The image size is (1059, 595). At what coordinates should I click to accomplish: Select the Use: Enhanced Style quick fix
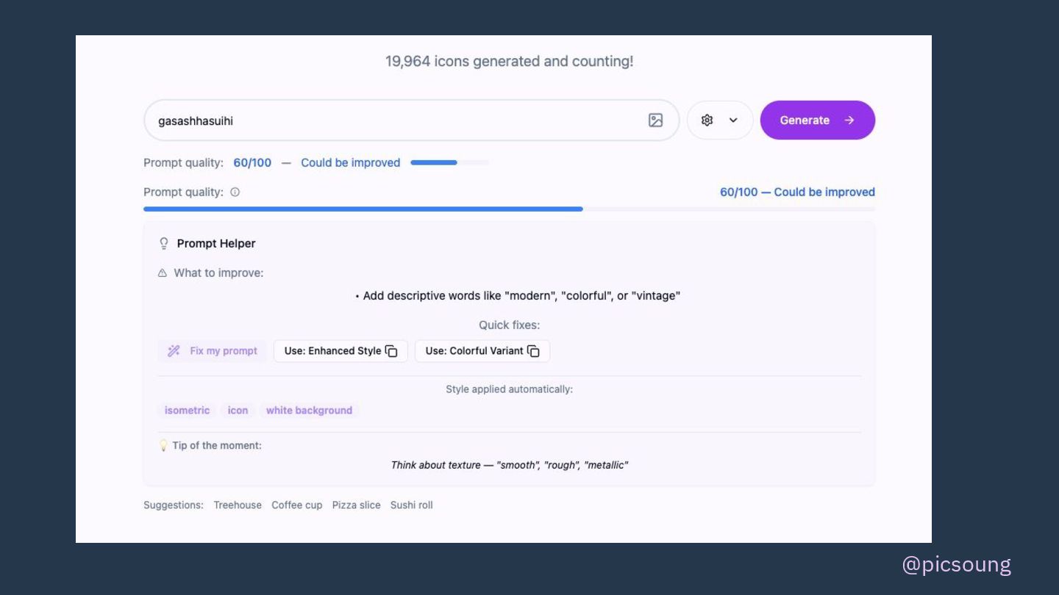pos(340,351)
